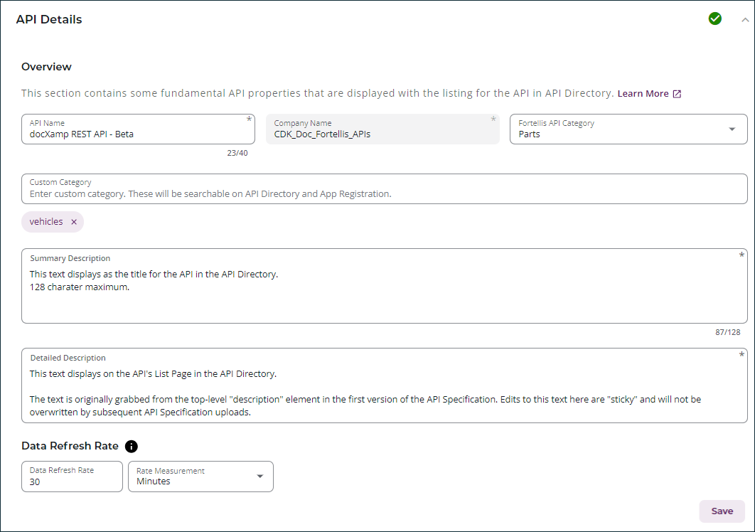Viewport: 755px width, 532px height.
Task: Collapse the API Details section chevron
Action: [745, 20]
